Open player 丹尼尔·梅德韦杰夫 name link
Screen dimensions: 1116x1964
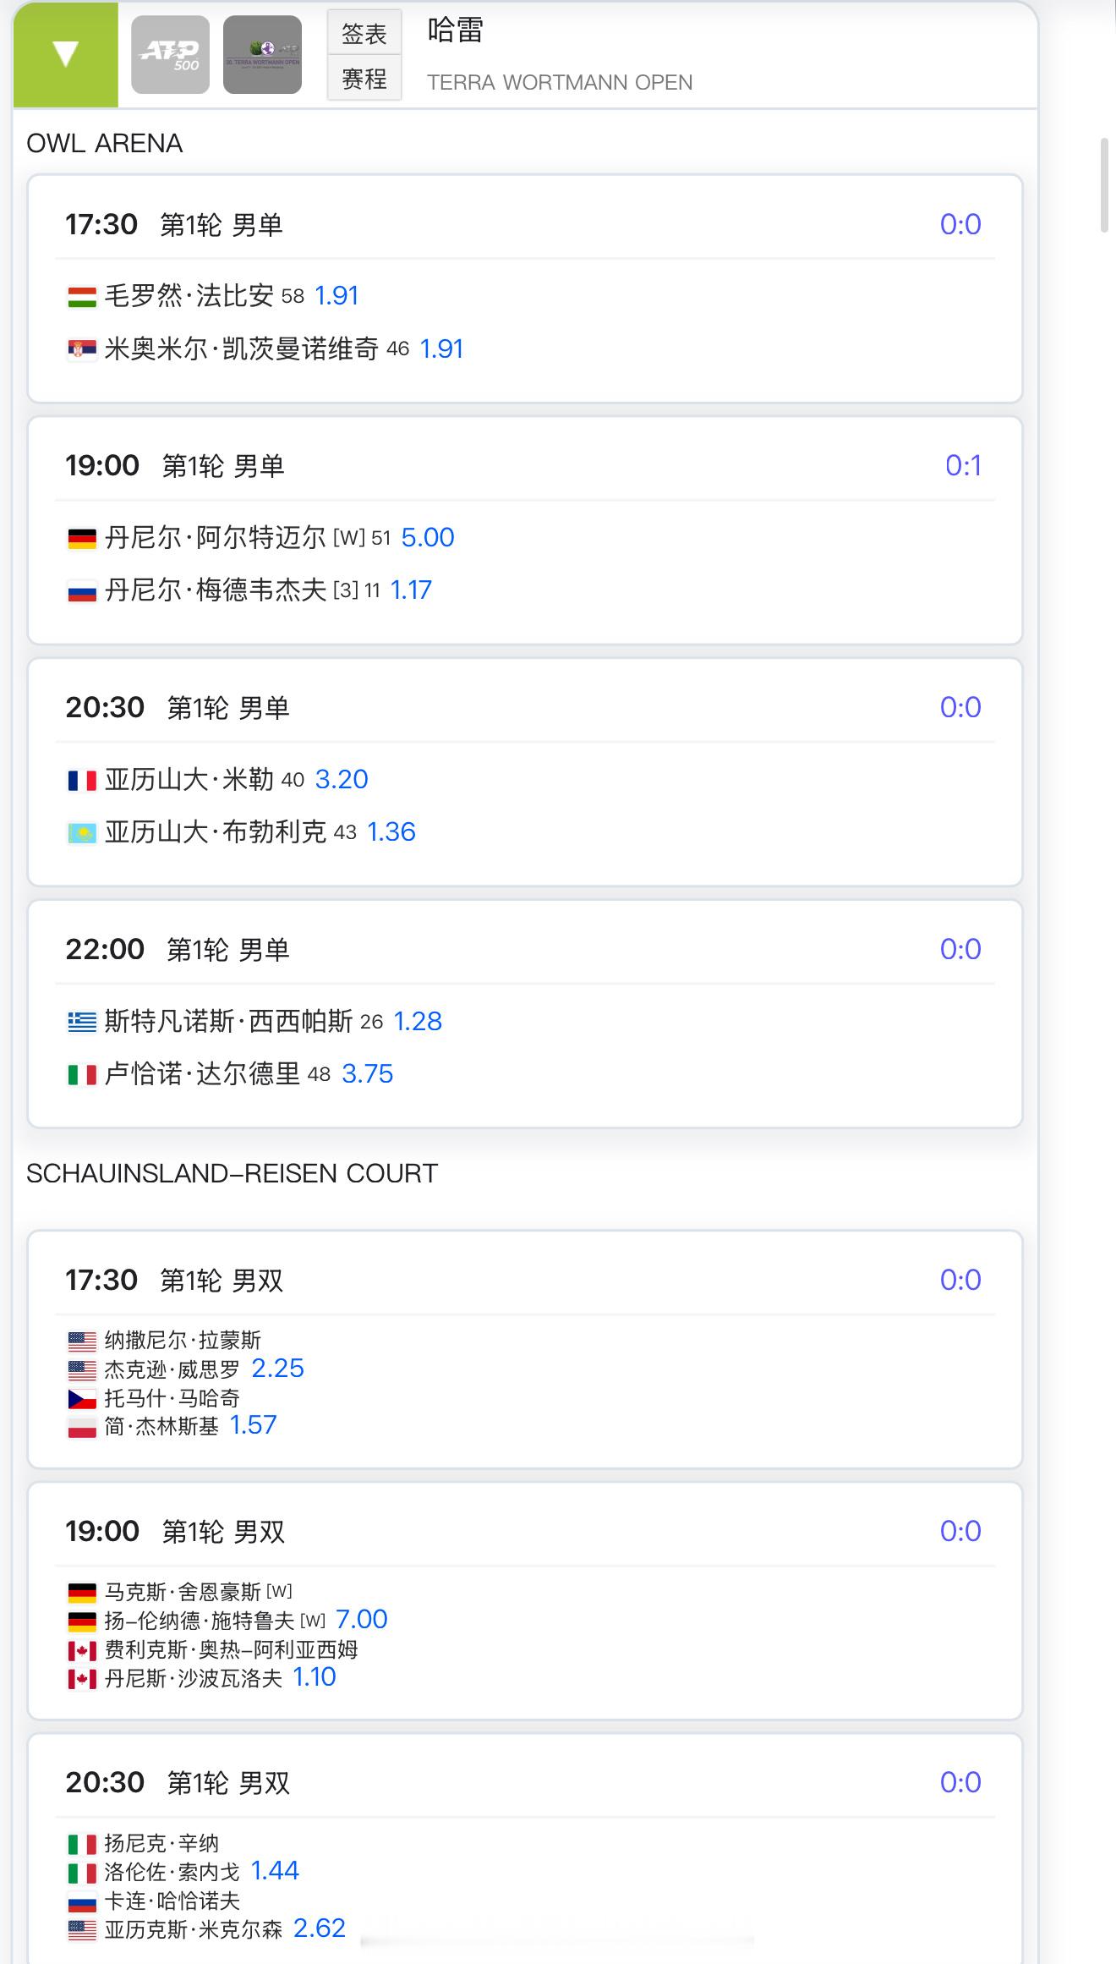(216, 590)
